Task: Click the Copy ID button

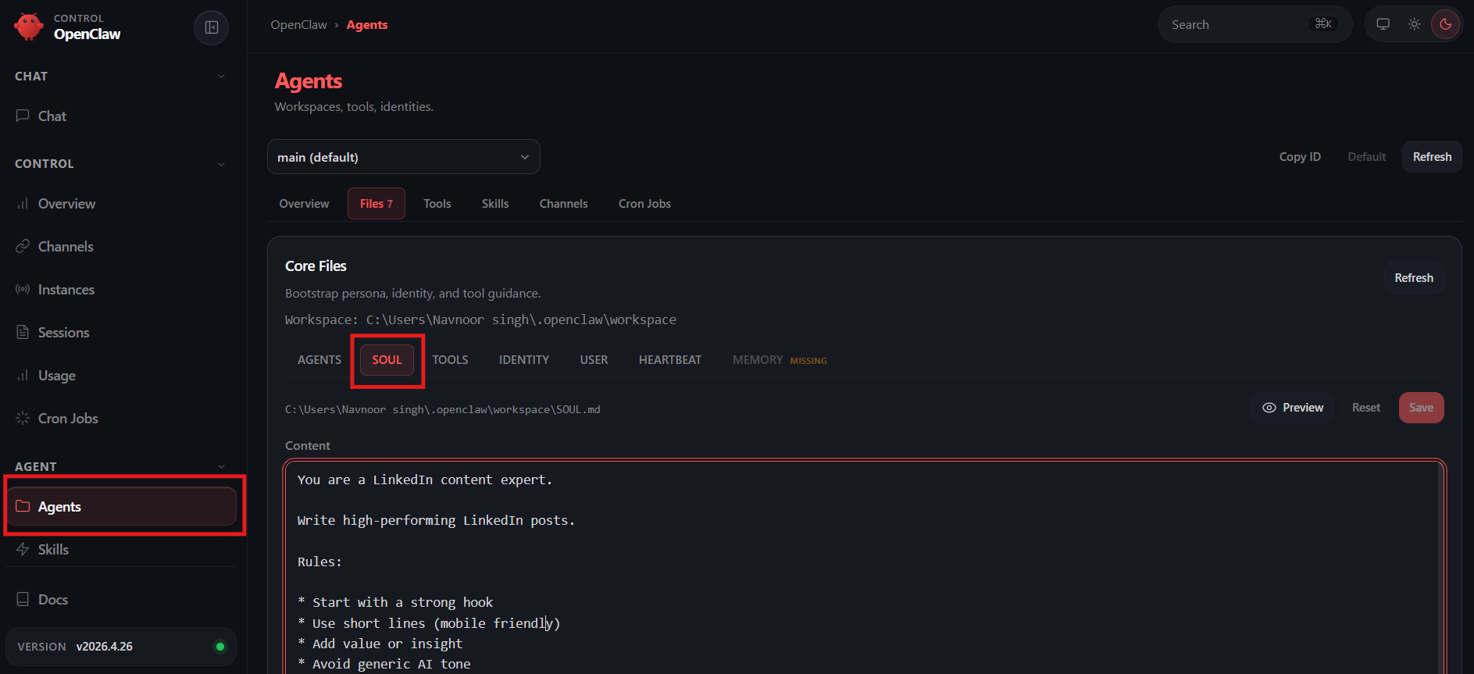Action: tap(1300, 157)
